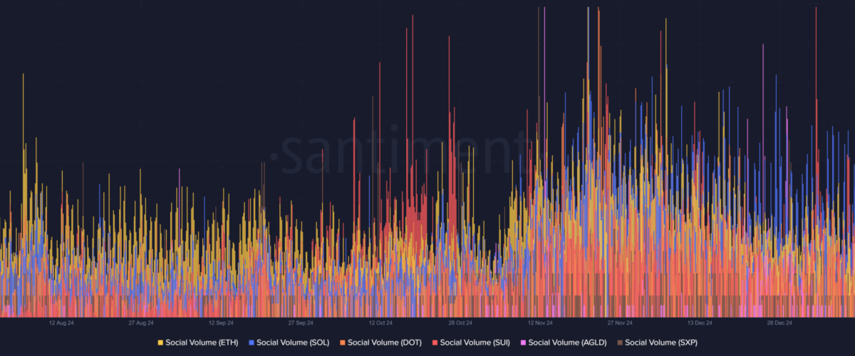Pick the 27 Sep 24 date label
This screenshot has height=356, width=855.
click(301, 323)
